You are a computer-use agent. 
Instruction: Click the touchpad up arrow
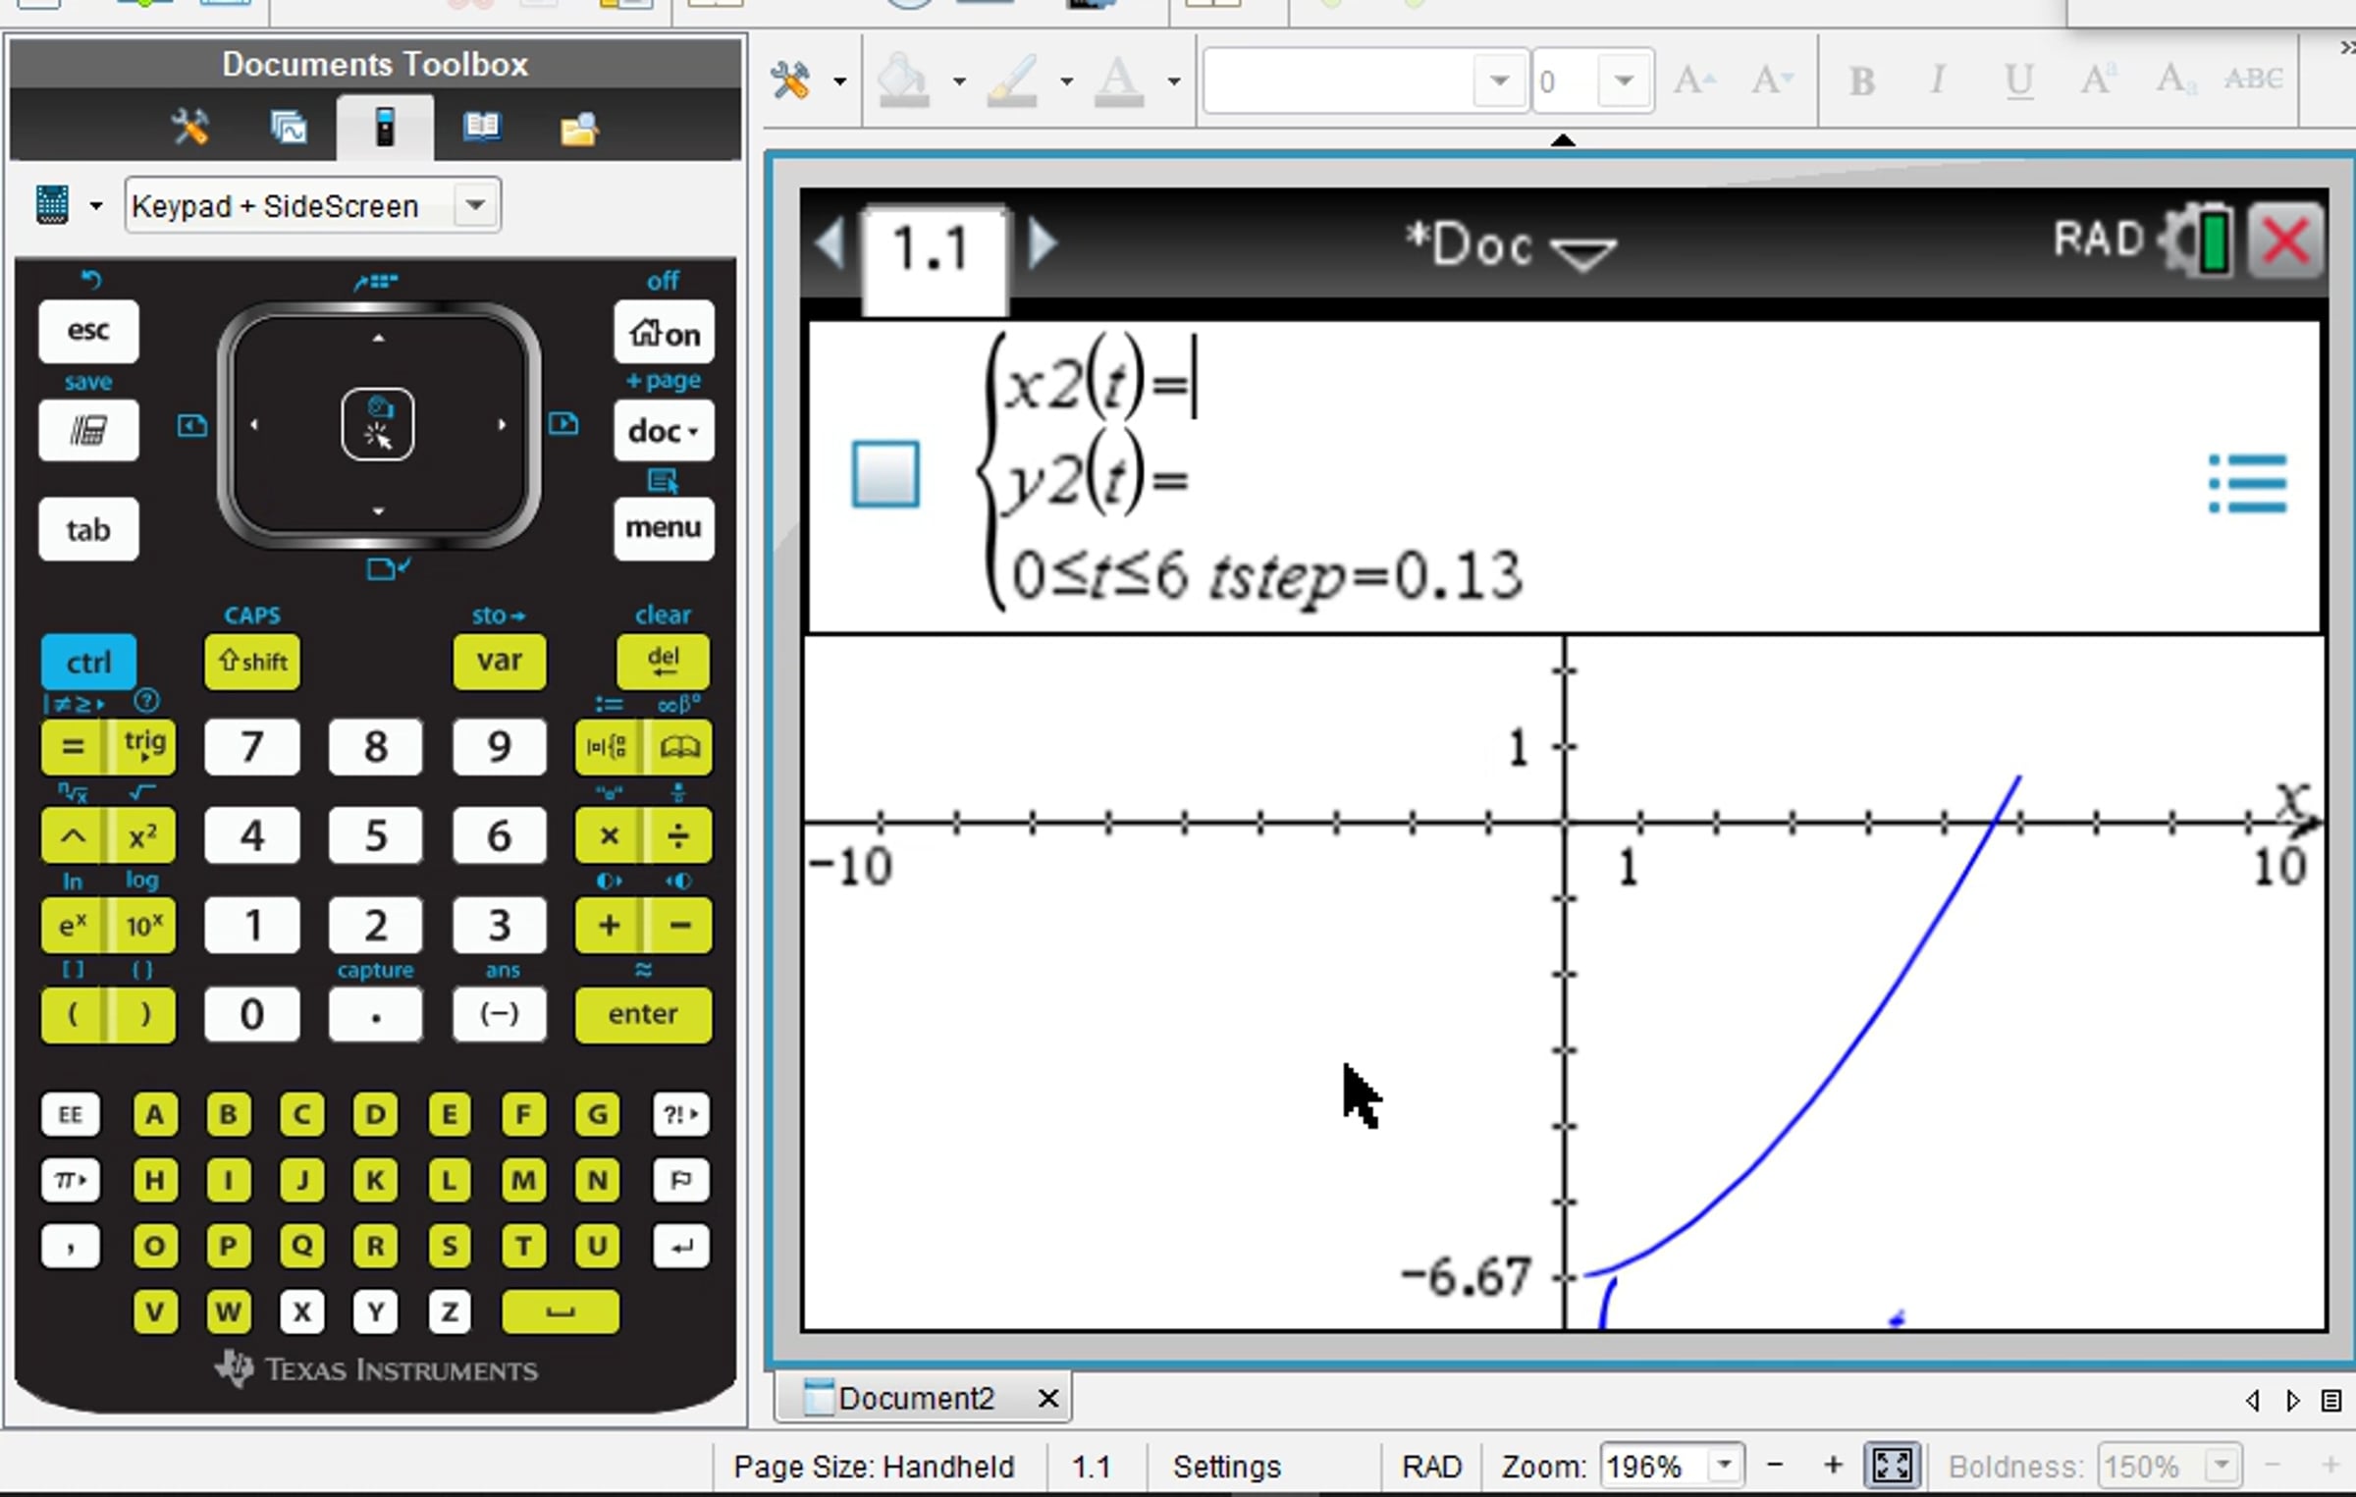[379, 339]
